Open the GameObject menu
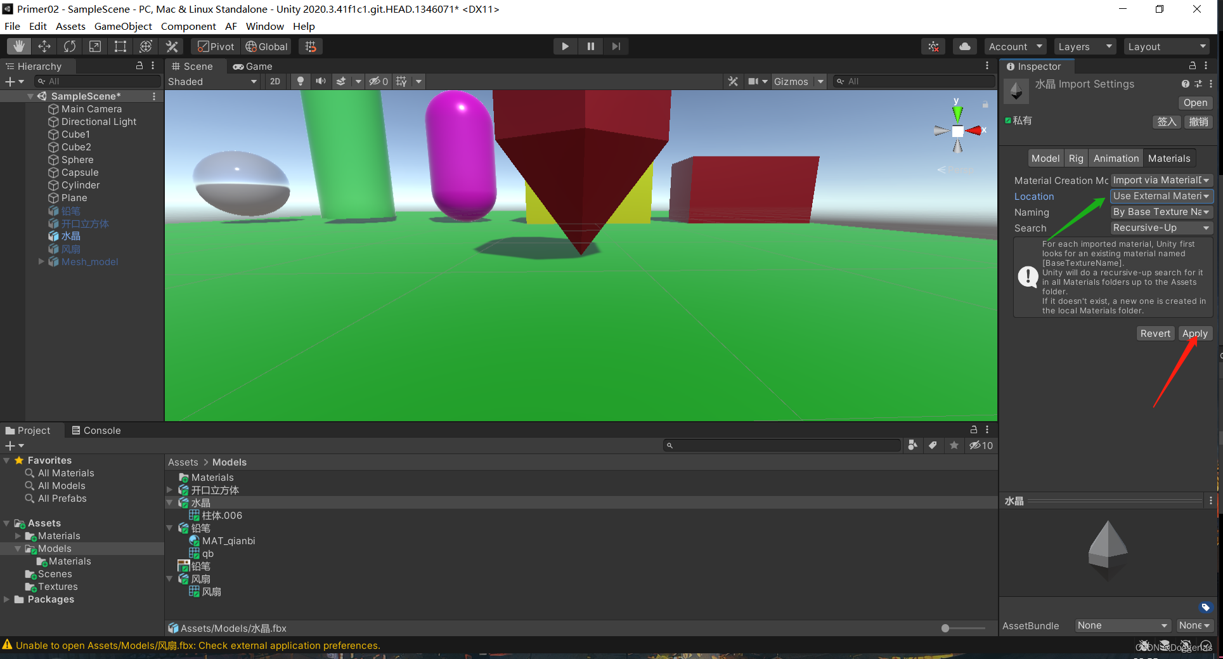This screenshot has height=659, width=1223. click(x=123, y=26)
